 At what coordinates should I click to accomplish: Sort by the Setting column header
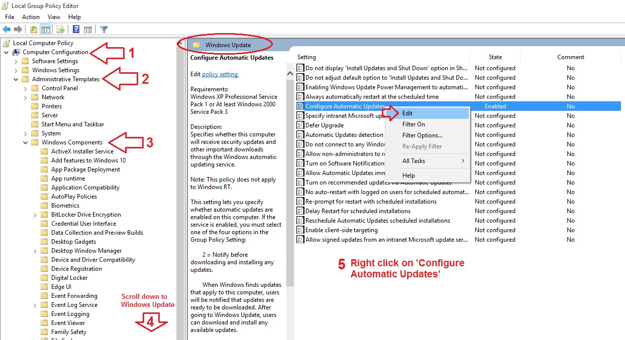pos(306,57)
